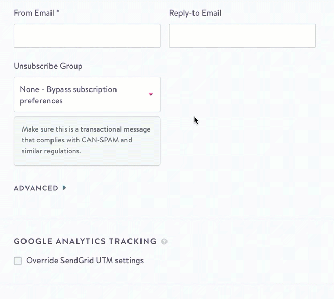334x299 pixels.
Task: Click the Make sure this is a text
Action: point(50,129)
